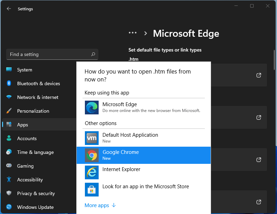Click the Windows Update refresh icon

9,207
